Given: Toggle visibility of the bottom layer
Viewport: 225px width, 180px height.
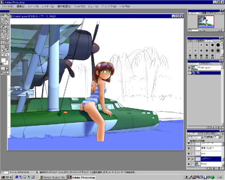Looking at the screenshot, I should [x=189, y=164].
